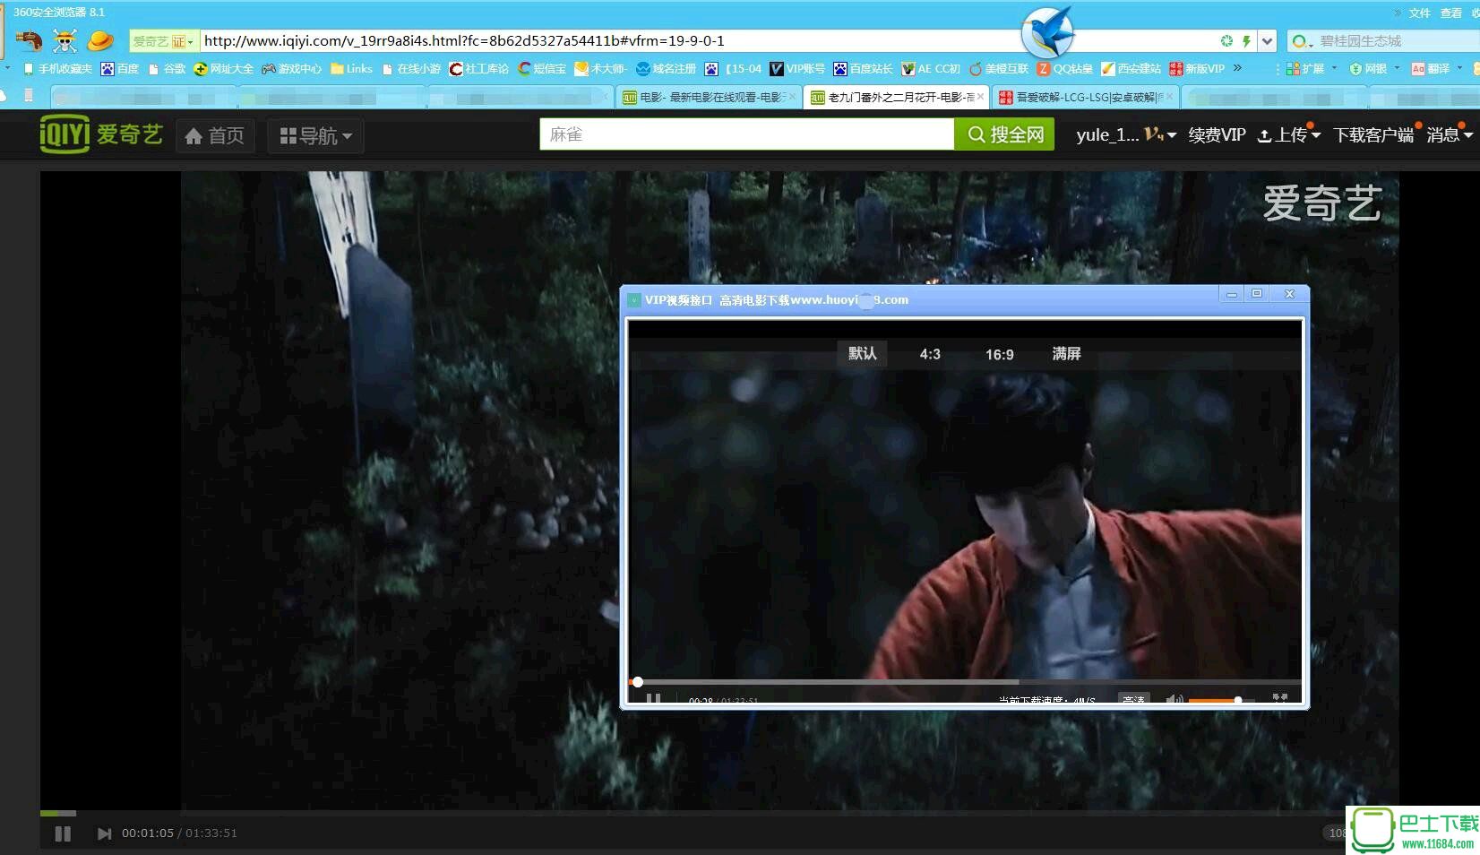
Task: Open 新版VIP bookmark
Action: (1197, 69)
